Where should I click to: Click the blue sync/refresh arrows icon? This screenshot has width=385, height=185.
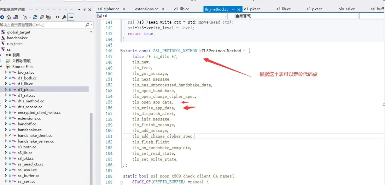point(35,17)
